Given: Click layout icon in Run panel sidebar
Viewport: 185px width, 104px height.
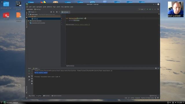Looking at the screenshot, I should click(x=29, y=77).
